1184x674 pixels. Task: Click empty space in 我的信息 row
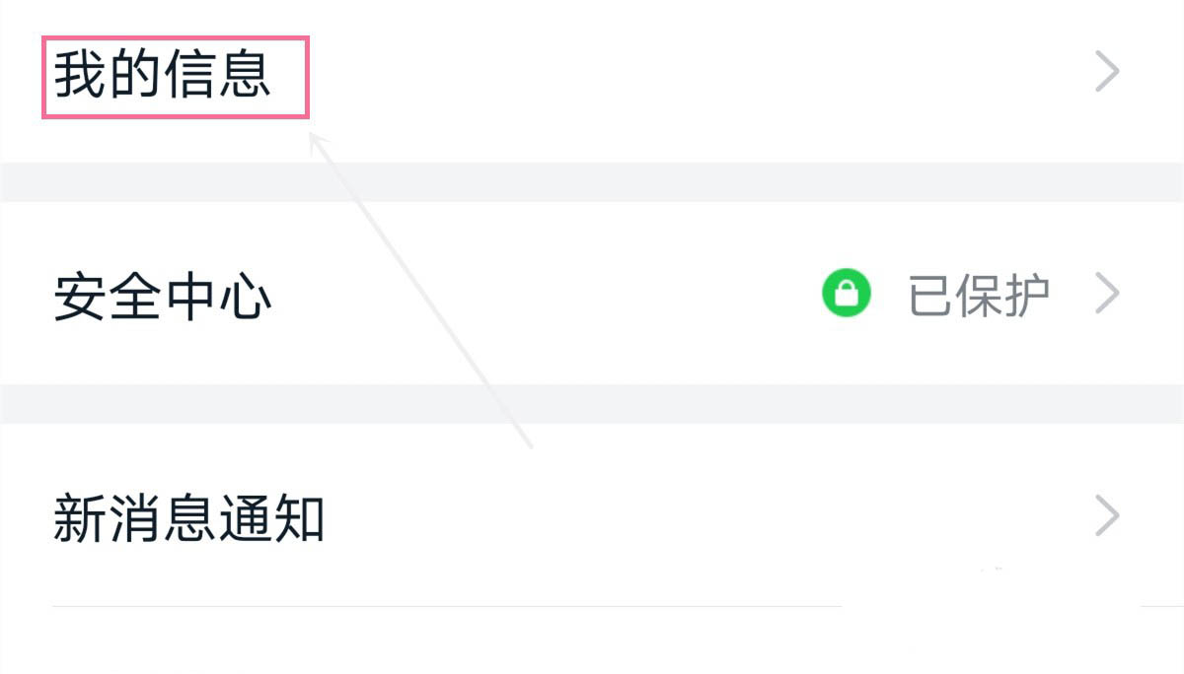tap(691, 77)
